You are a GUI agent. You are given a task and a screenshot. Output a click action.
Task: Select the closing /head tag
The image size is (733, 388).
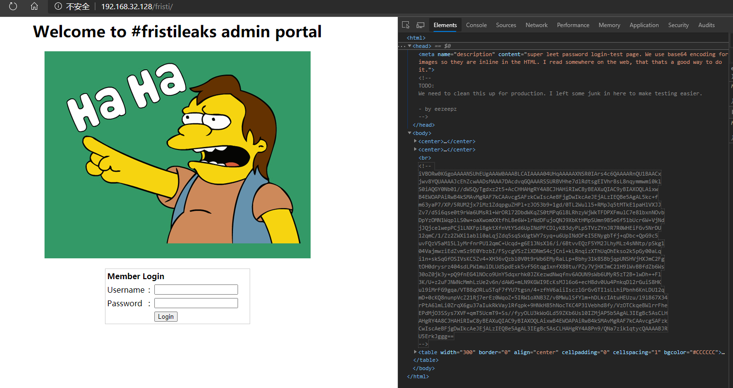tap(424, 125)
